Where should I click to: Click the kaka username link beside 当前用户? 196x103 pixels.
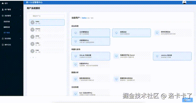coord(84,18)
